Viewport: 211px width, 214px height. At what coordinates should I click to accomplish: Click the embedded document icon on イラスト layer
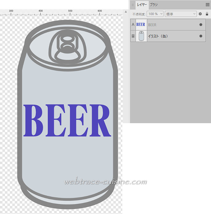click(x=133, y=36)
